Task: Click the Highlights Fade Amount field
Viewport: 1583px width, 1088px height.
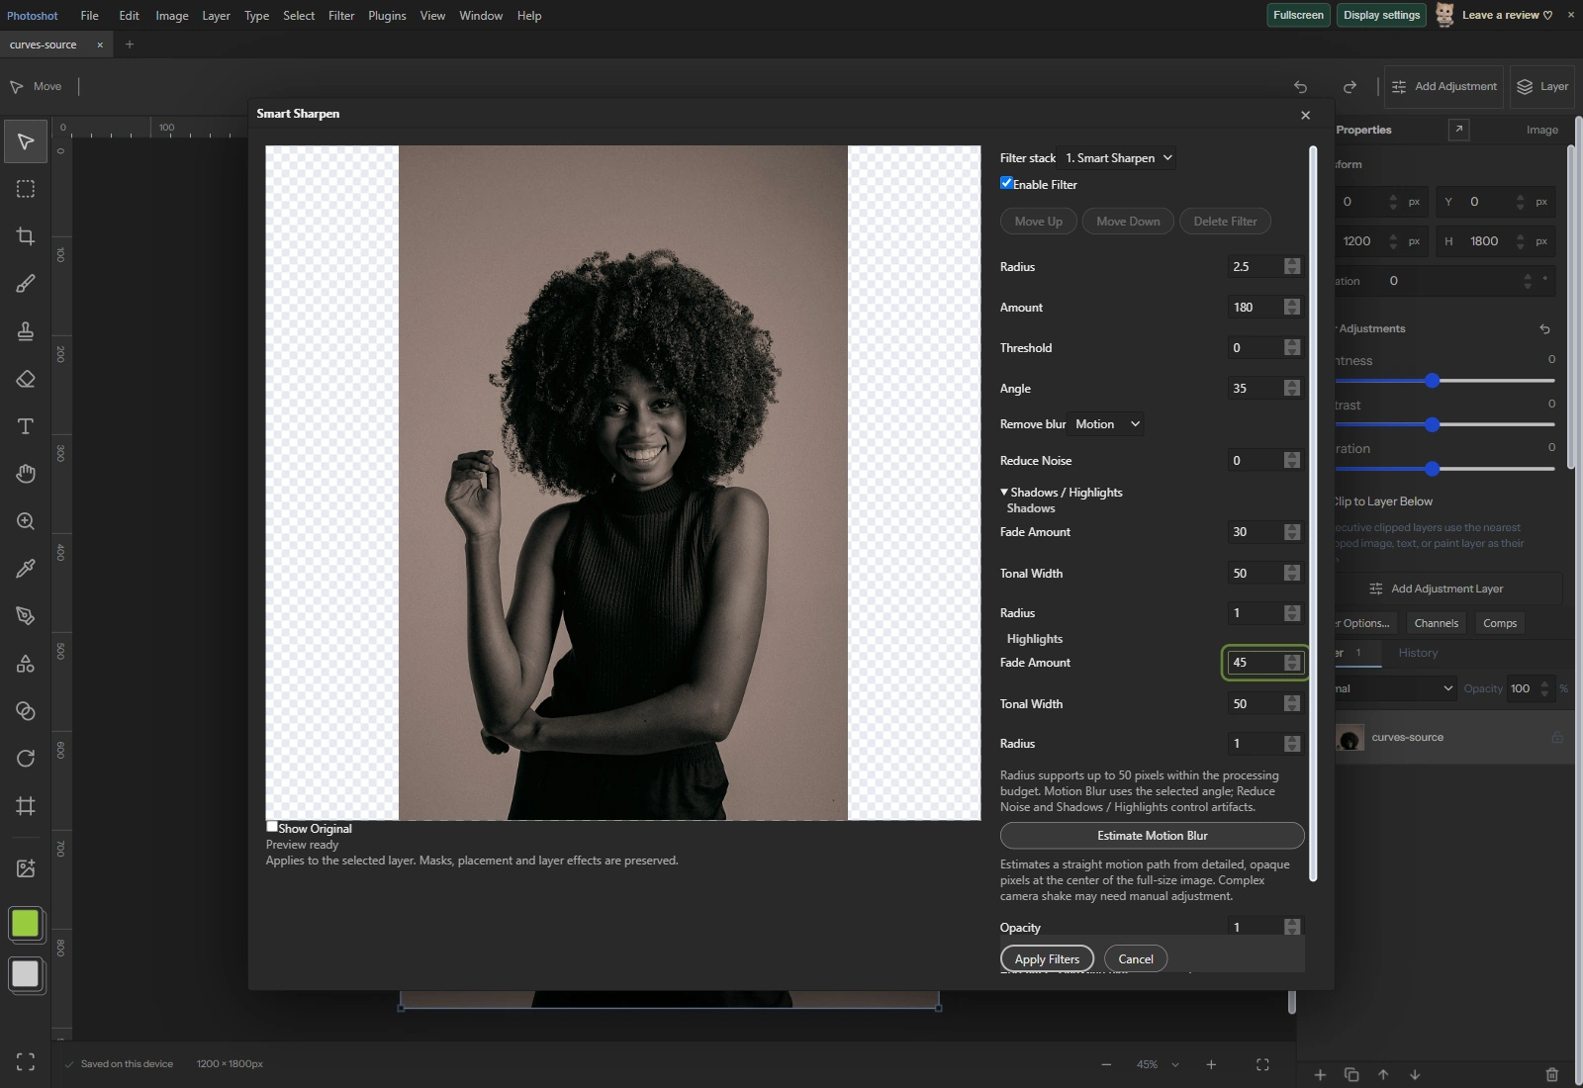Action: (x=1264, y=663)
